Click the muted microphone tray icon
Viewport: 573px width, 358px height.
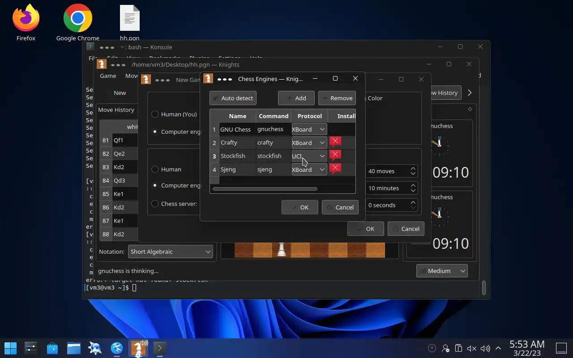(x=471, y=348)
